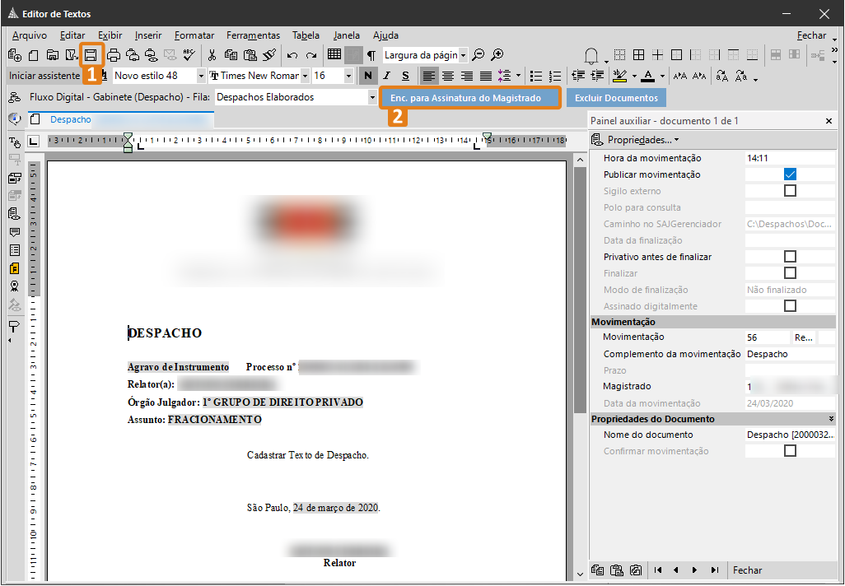Screen dimensions: 845x586
Task: Click the bell notification icon in toolbar
Action: pyautogui.click(x=591, y=55)
